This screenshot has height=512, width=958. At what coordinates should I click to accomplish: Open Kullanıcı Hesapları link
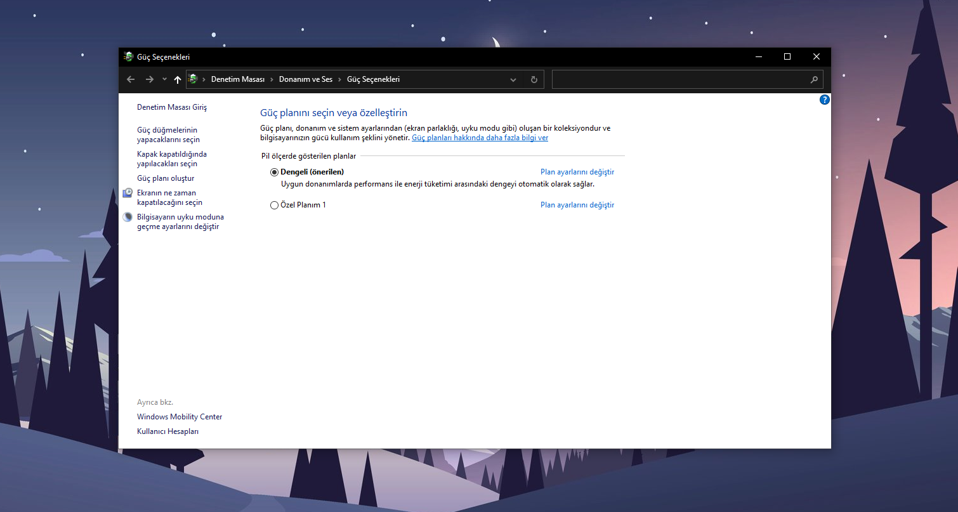[x=167, y=431]
